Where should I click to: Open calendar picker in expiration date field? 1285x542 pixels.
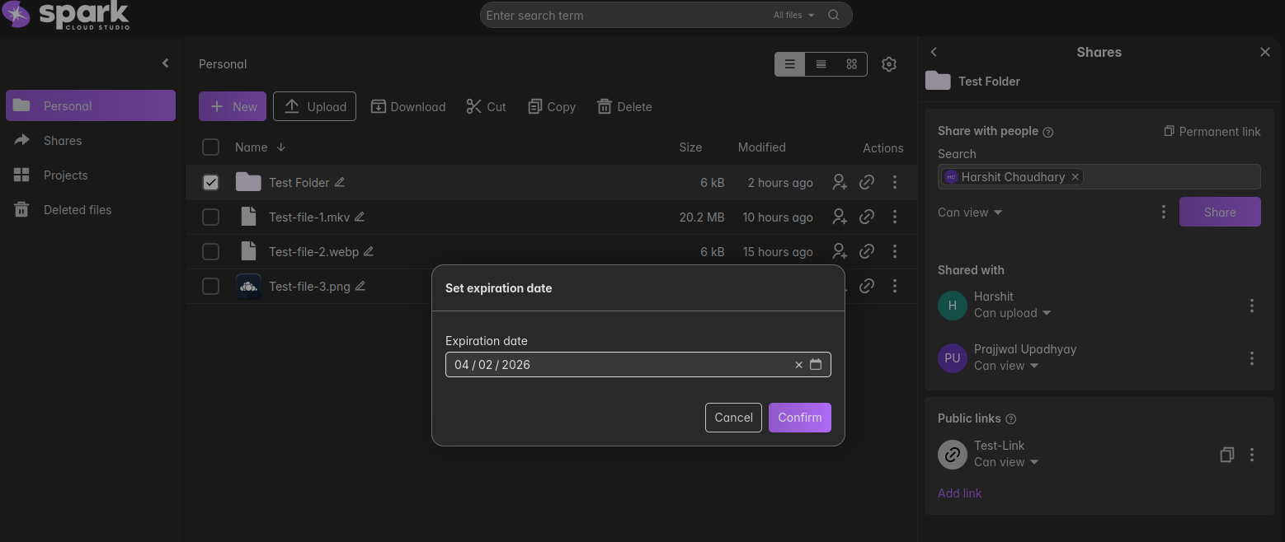click(x=815, y=365)
